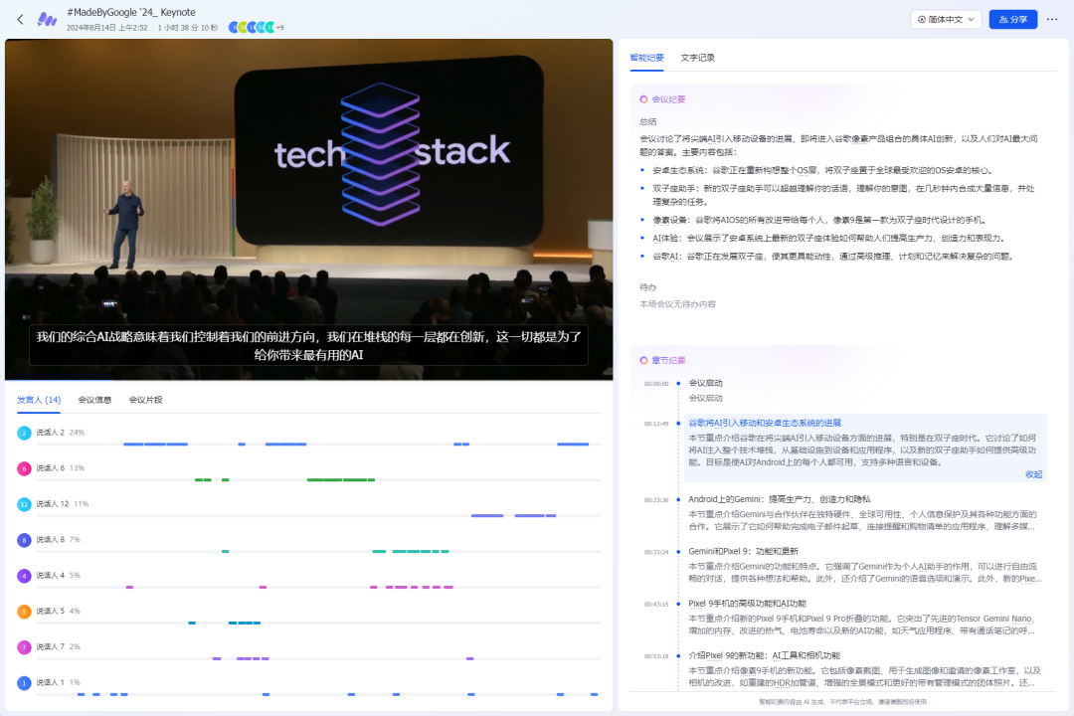Viewport: 1074px width, 716px height.
Task: Click the 说话人 6 avatar icon
Action: (24, 468)
